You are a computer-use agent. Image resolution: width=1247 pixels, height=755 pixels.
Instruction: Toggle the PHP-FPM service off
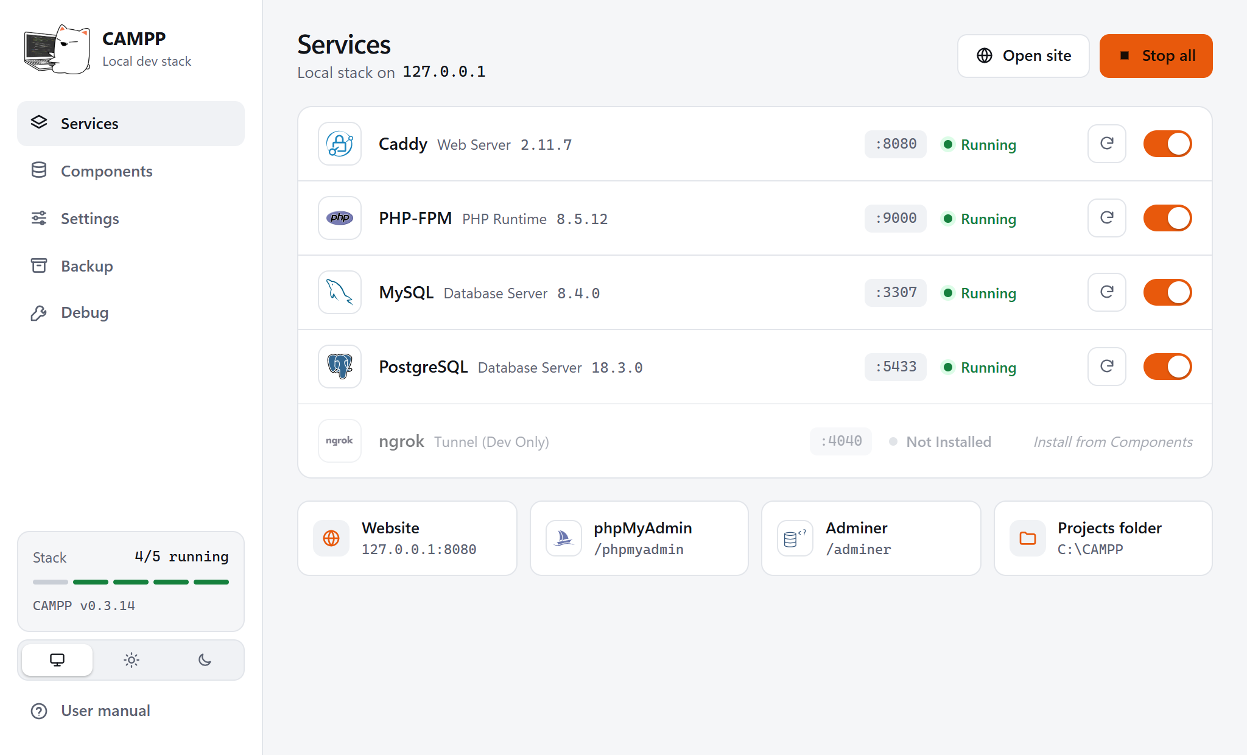click(x=1168, y=218)
